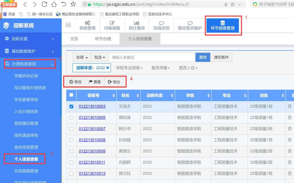Open admission number link 012213010005
This screenshot has width=294, height=183.
(92, 117)
